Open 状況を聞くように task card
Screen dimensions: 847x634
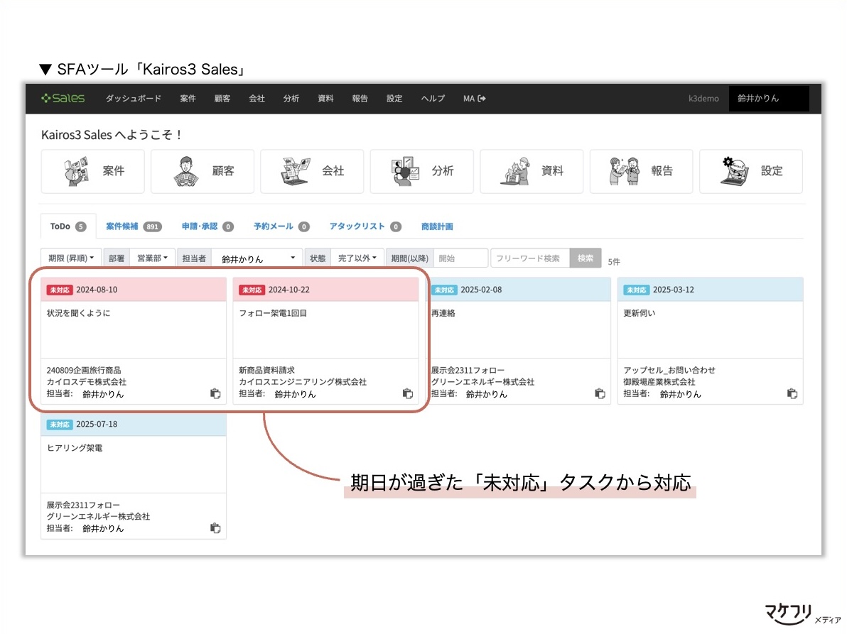(x=134, y=341)
